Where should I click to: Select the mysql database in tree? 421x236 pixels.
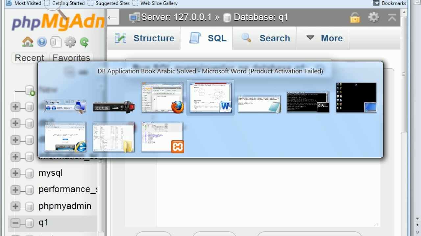[50, 173]
